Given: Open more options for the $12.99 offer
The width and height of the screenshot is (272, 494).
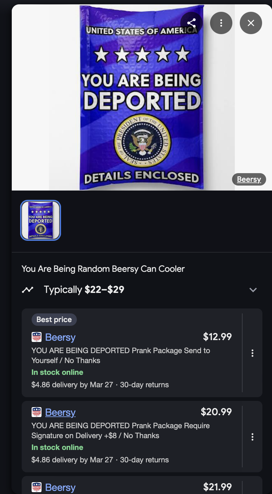Looking at the screenshot, I should (x=252, y=353).
